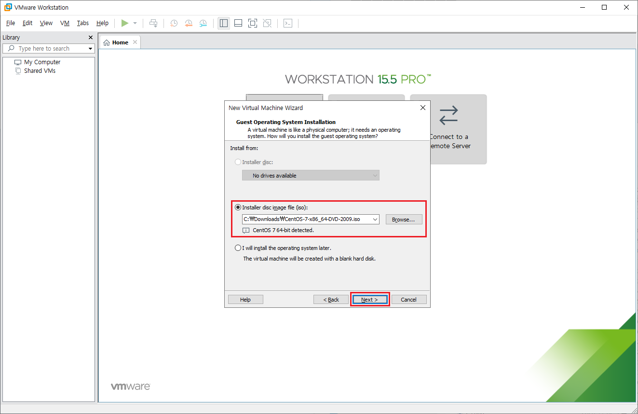Viewport: 638px width, 414px height.
Task: Click the vmware logo at bottom left
Action: (131, 386)
